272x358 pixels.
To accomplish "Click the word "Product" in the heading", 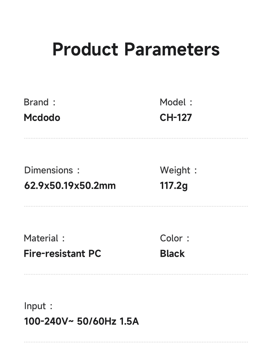I will point(85,50).
